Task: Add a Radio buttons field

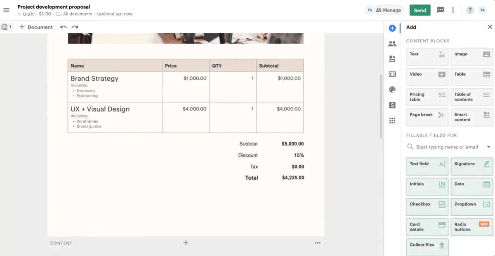Action: coord(472,227)
